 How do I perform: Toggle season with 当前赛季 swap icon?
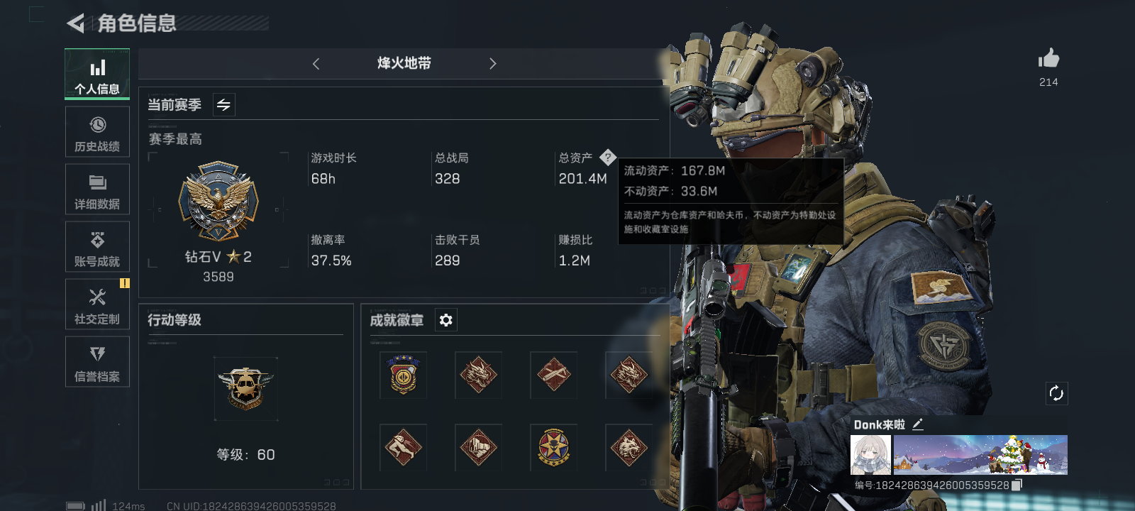coord(223,105)
